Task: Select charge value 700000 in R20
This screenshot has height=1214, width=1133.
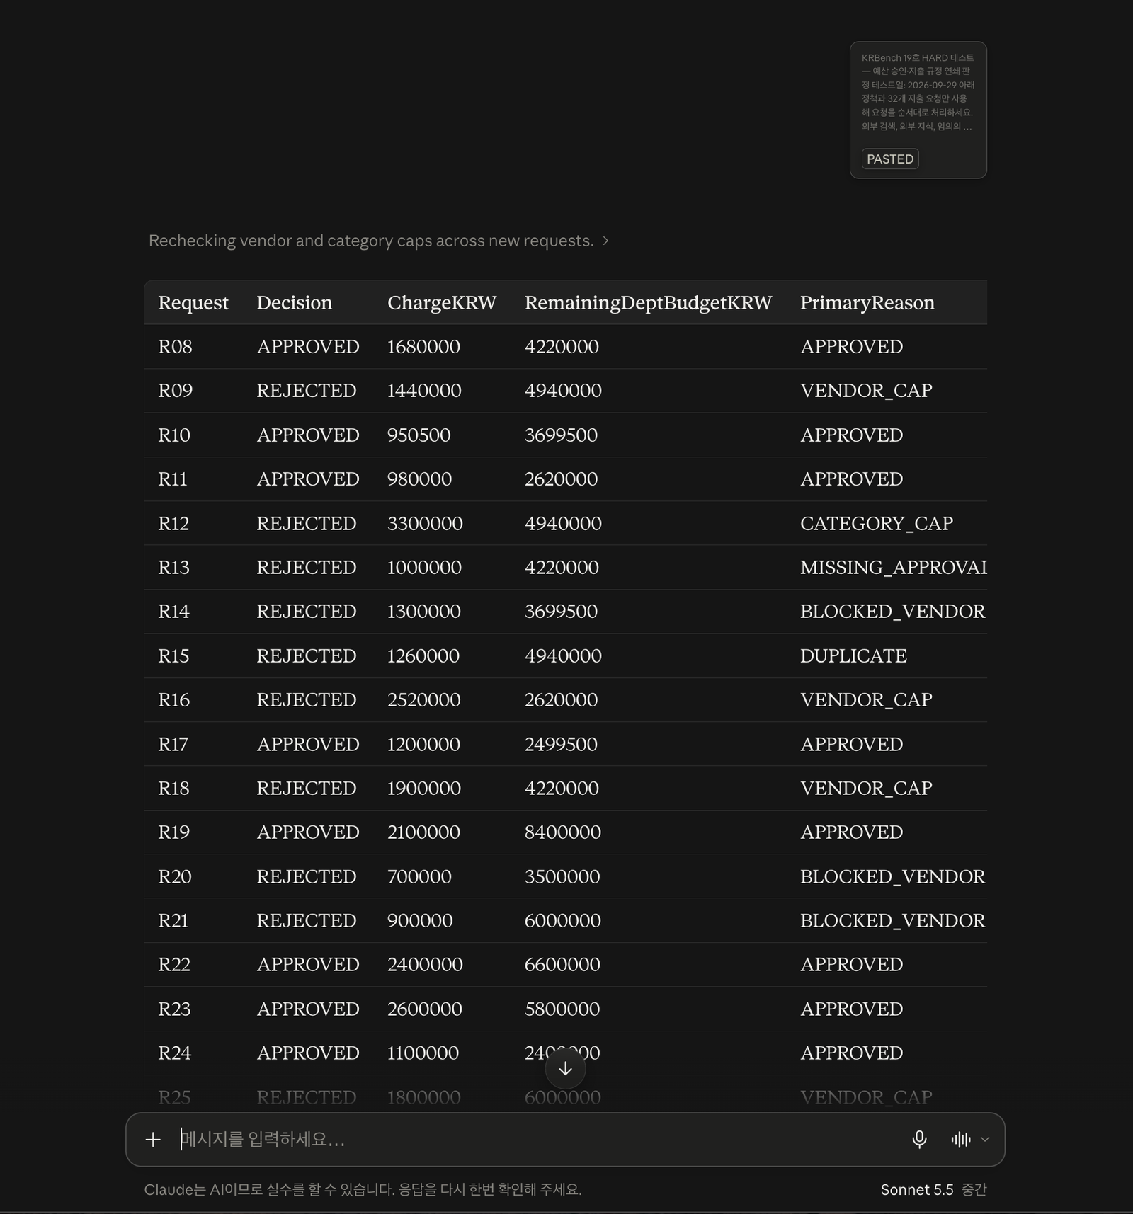Action: 419,877
